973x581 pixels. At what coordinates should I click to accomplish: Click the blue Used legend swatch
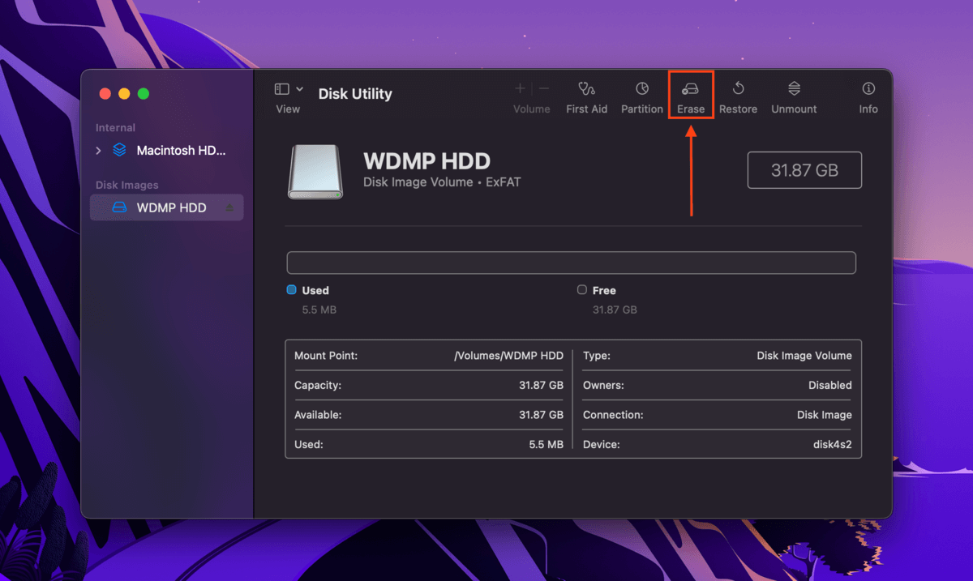[292, 290]
